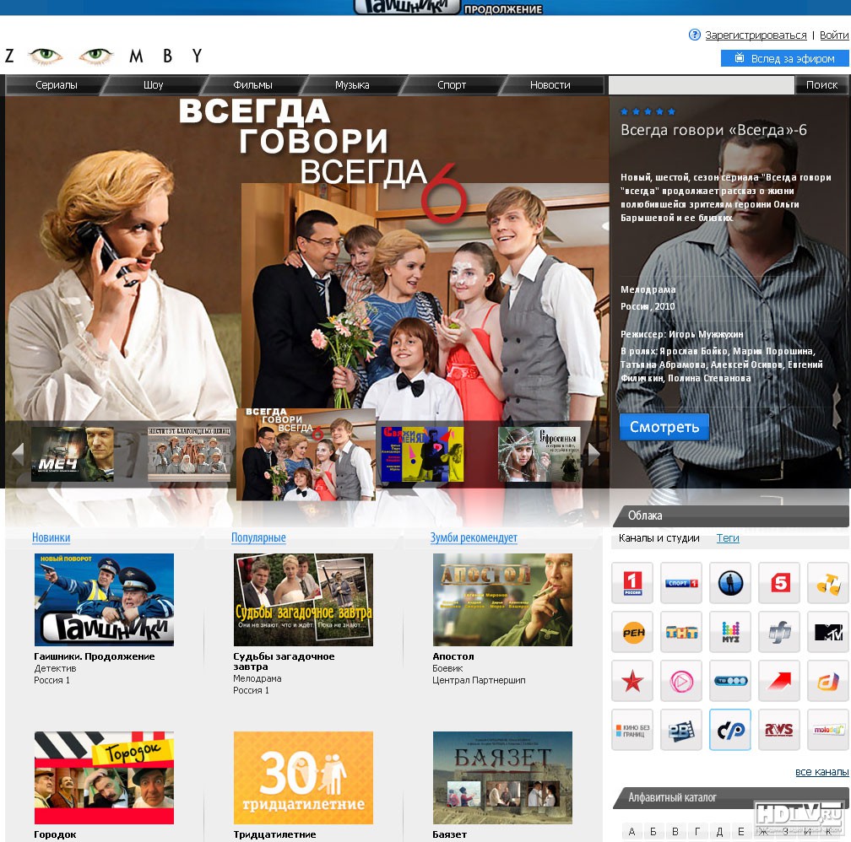Open the Зумби рекомендует link
The height and width of the screenshot is (842, 851).
click(x=474, y=537)
